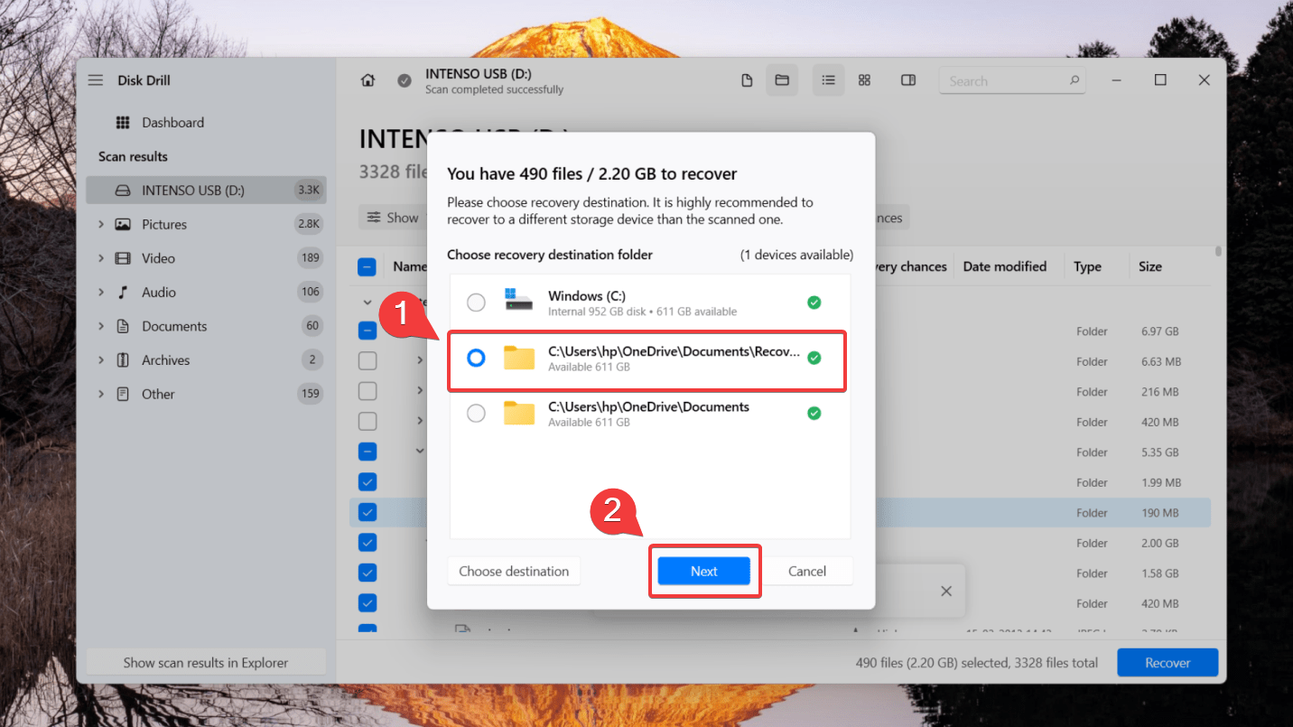
Task: Open the Archives category
Action: pyautogui.click(x=166, y=360)
